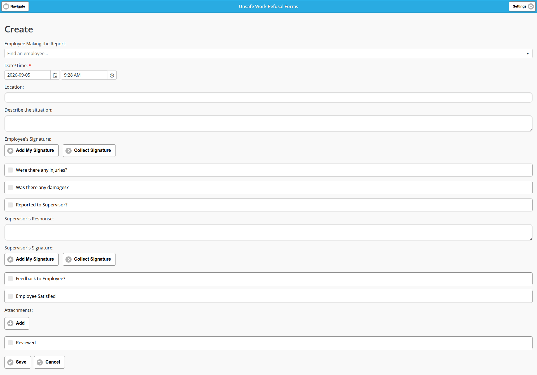Image resolution: width=537 pixels, height=375 pixels.
Task: Click Add My Signature under Supervisor's Signature
Action: [x=32, y=259]
